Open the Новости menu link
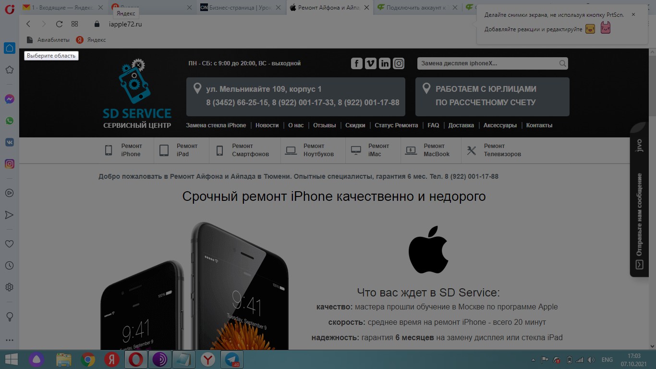Viewport: 656px width, 369px height. click(267, 125)
